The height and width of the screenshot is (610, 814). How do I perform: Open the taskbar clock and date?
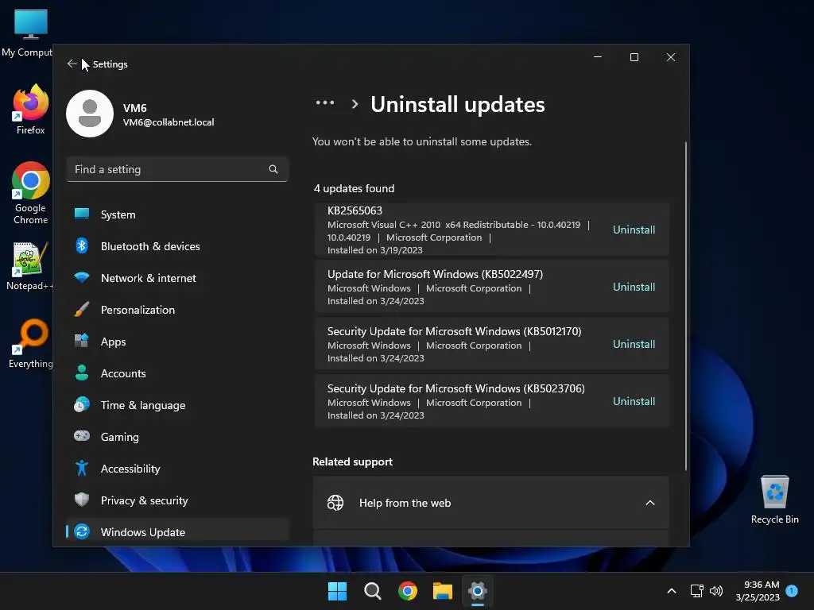[758, 591]
